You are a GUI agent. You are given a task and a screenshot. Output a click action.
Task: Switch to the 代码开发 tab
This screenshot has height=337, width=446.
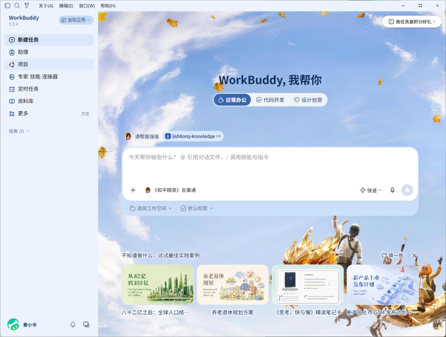coord(270,100)
